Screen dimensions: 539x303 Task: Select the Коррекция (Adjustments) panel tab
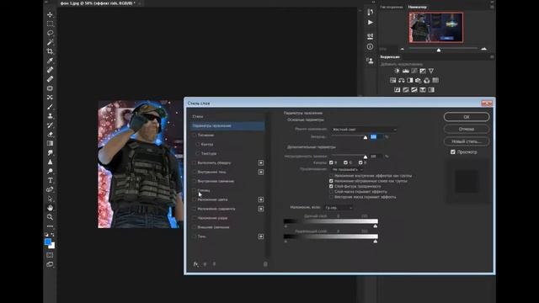(390, 56)
